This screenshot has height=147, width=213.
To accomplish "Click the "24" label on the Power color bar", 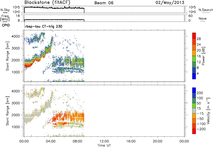I will (x=199, y=45).
